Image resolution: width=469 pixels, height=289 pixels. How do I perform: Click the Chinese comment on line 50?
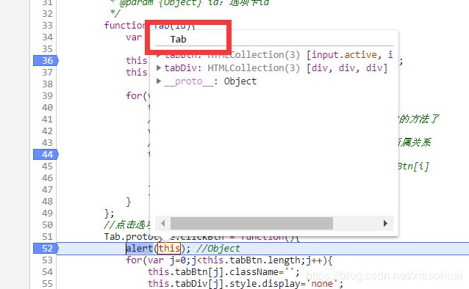tap(127, 224)
